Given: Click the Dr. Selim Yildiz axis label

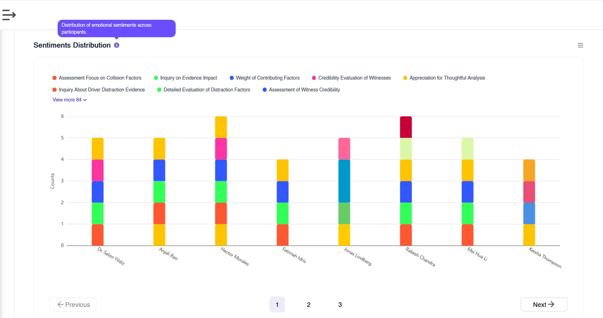Looking at the screenshot, I should pyautogui.click(x=111, y=256).
